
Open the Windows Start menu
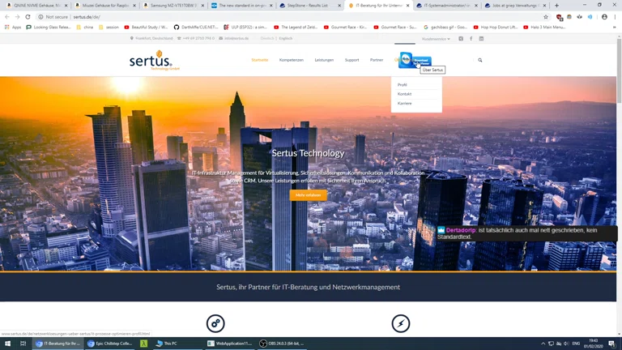coord(7,344)
